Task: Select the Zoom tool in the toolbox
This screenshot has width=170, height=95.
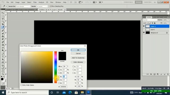Action: [x=3, y=74]
